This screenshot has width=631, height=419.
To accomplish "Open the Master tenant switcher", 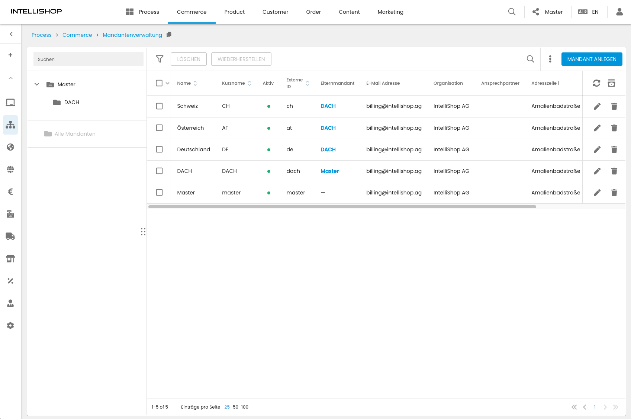I will click(x=547, y=12).
